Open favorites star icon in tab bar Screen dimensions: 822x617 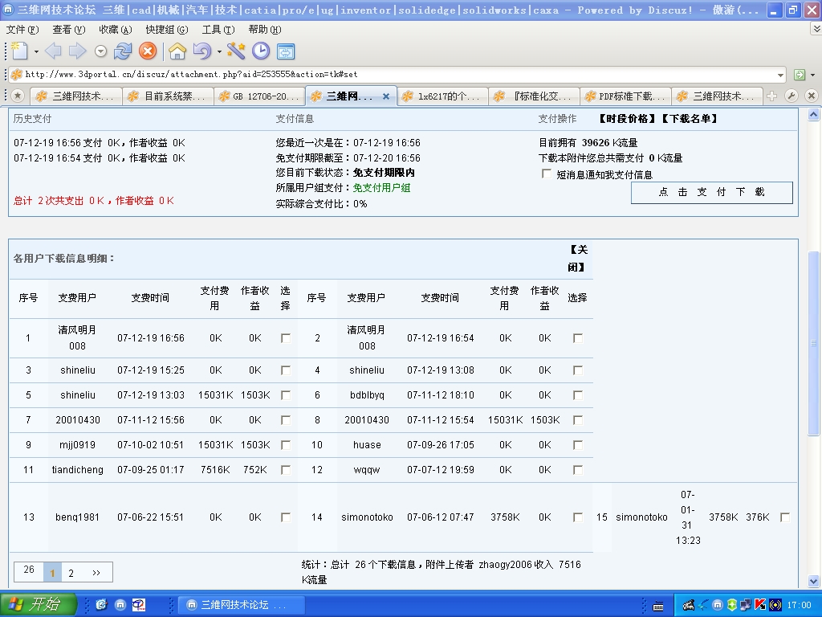[18, 96]
